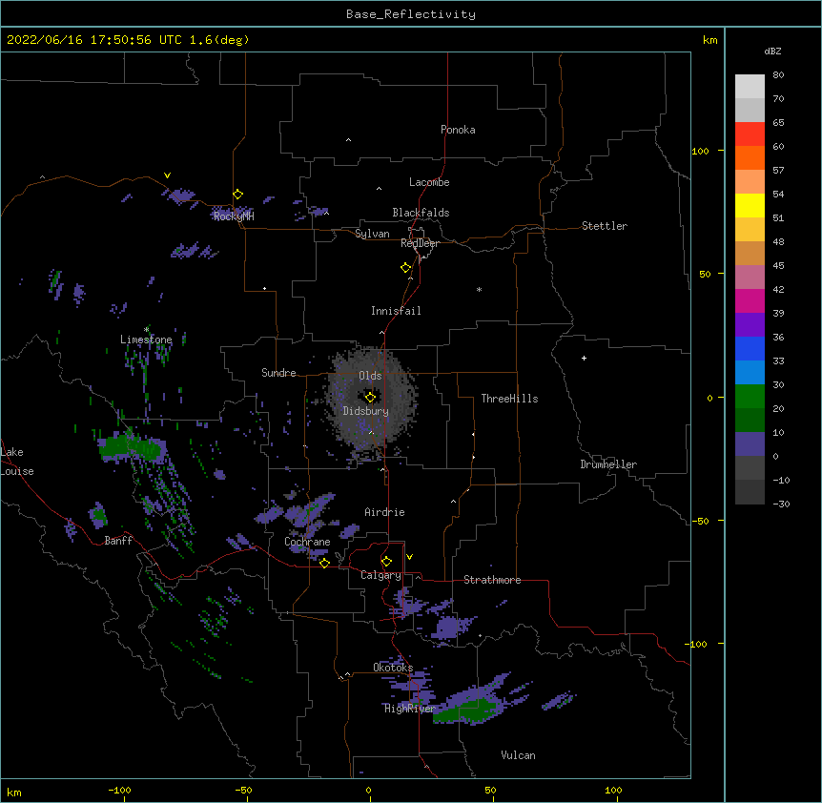Click the Strathmore label

tap(492, 580)
